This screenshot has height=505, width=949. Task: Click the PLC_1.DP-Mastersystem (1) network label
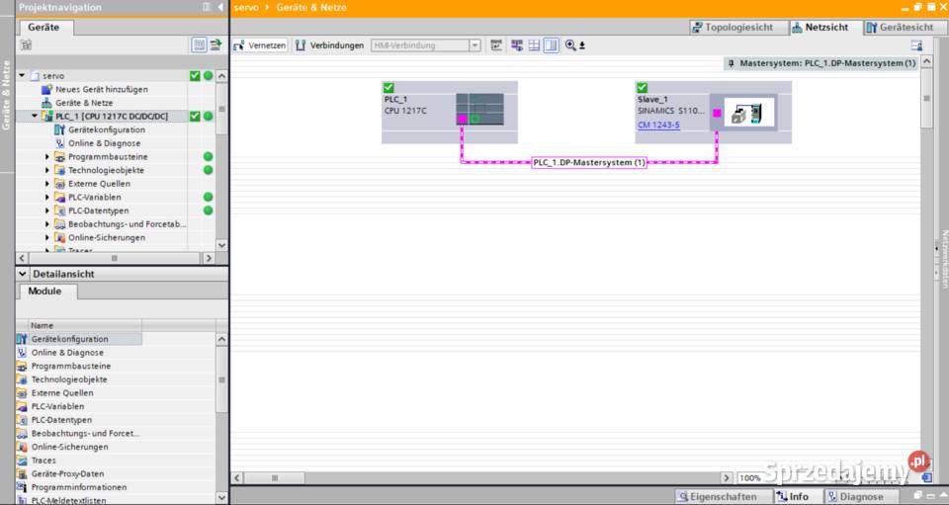(x=589, y=162)
